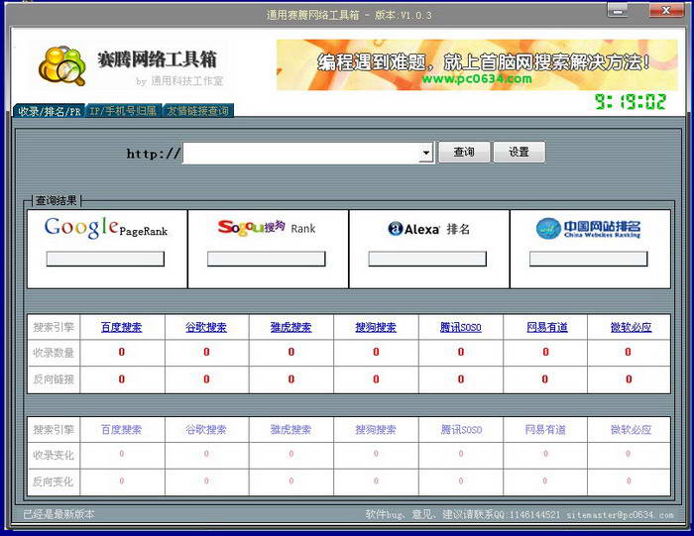694x536 pixels.
Task: Click the Alexa 排名 result field
Action: [x=427, y=259]
